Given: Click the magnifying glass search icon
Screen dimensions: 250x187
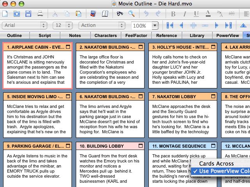Looking at the screenshot, I should click(132, 14).
